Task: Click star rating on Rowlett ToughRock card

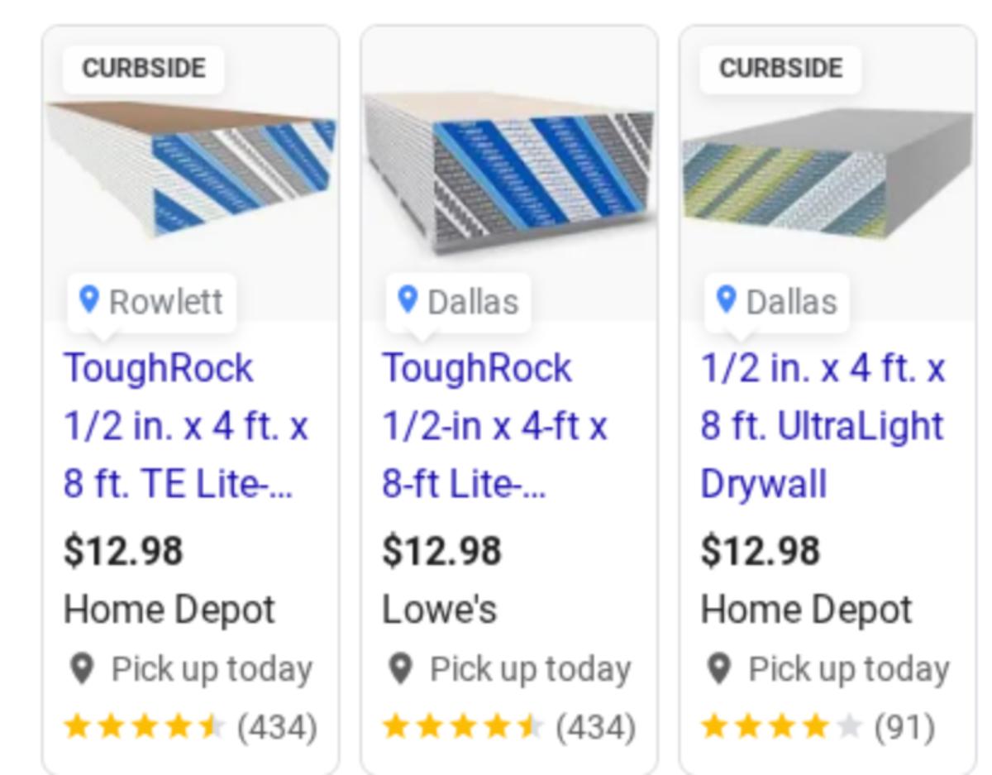Action: [144, 727]
